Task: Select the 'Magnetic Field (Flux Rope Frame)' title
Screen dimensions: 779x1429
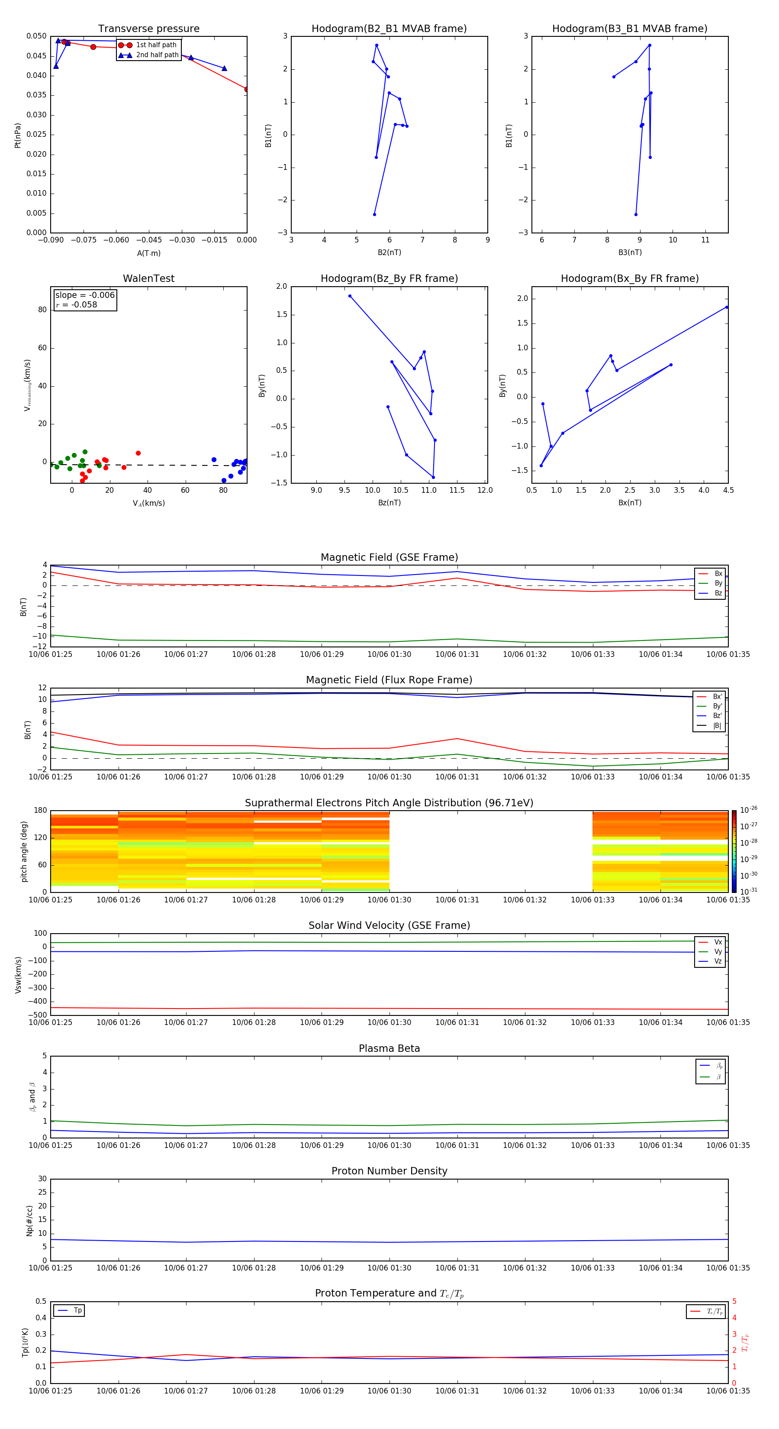Action: tap(389, 680)
